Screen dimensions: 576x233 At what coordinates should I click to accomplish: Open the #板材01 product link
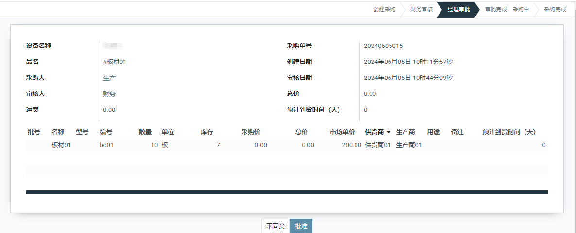pyautogui.click(x=115, y=62)
